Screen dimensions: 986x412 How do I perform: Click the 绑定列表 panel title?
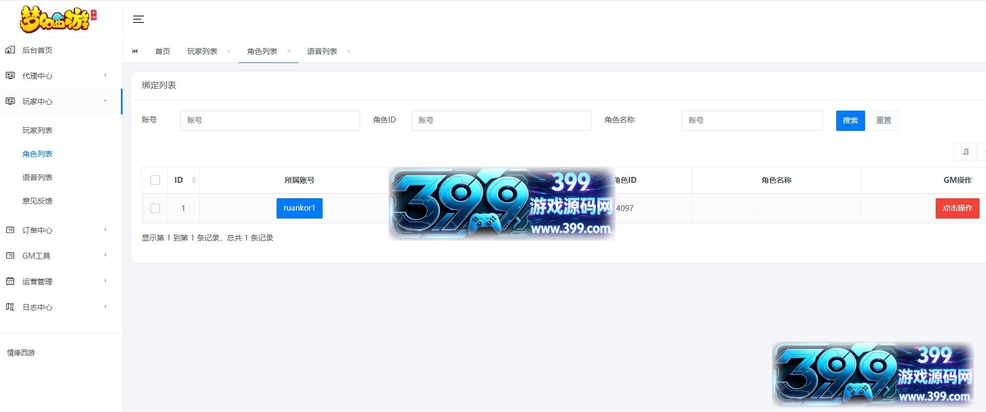(159, 85)
